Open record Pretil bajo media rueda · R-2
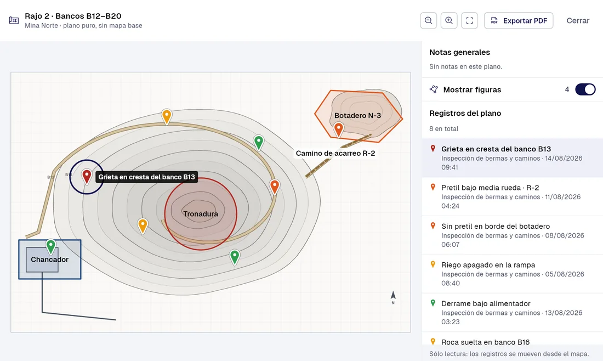603x361 pixels. pos(512,196)
